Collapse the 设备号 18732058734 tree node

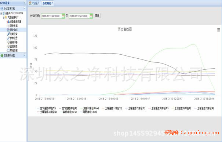1,14
